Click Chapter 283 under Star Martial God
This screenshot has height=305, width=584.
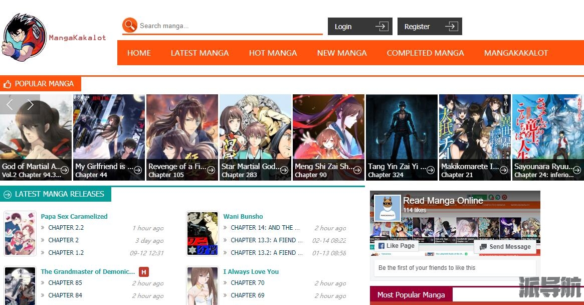239,175
